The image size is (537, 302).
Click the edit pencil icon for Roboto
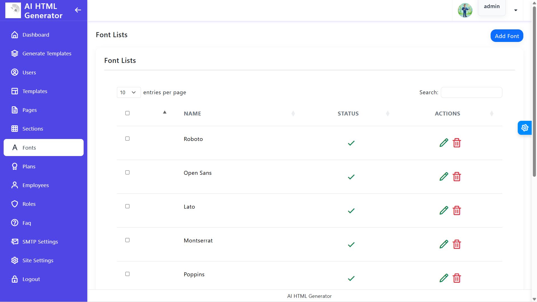(444, 143)
